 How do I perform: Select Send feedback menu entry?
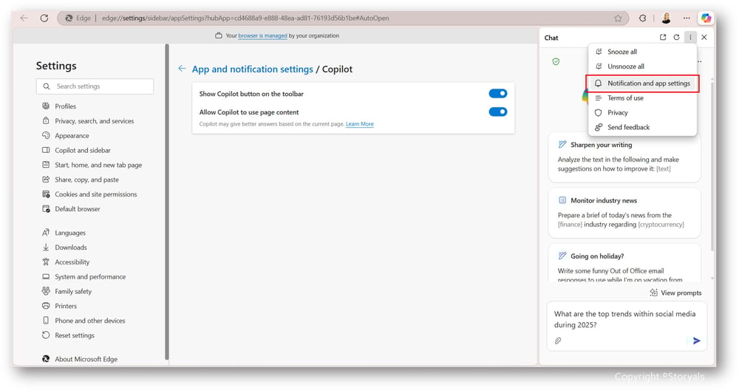642,127
